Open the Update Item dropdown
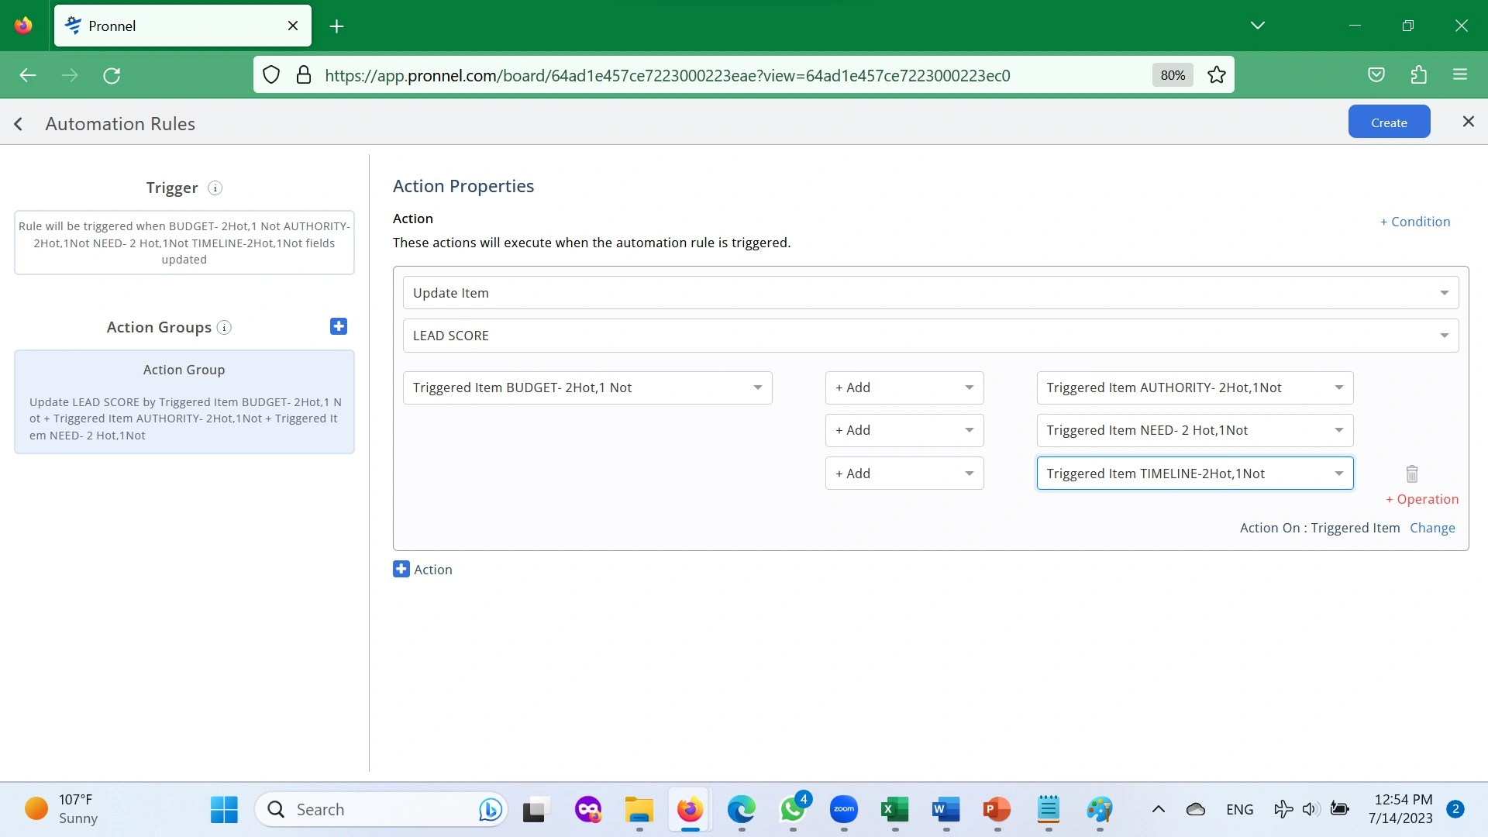The width and height of the screenshot is (1488, 837). 930,293
